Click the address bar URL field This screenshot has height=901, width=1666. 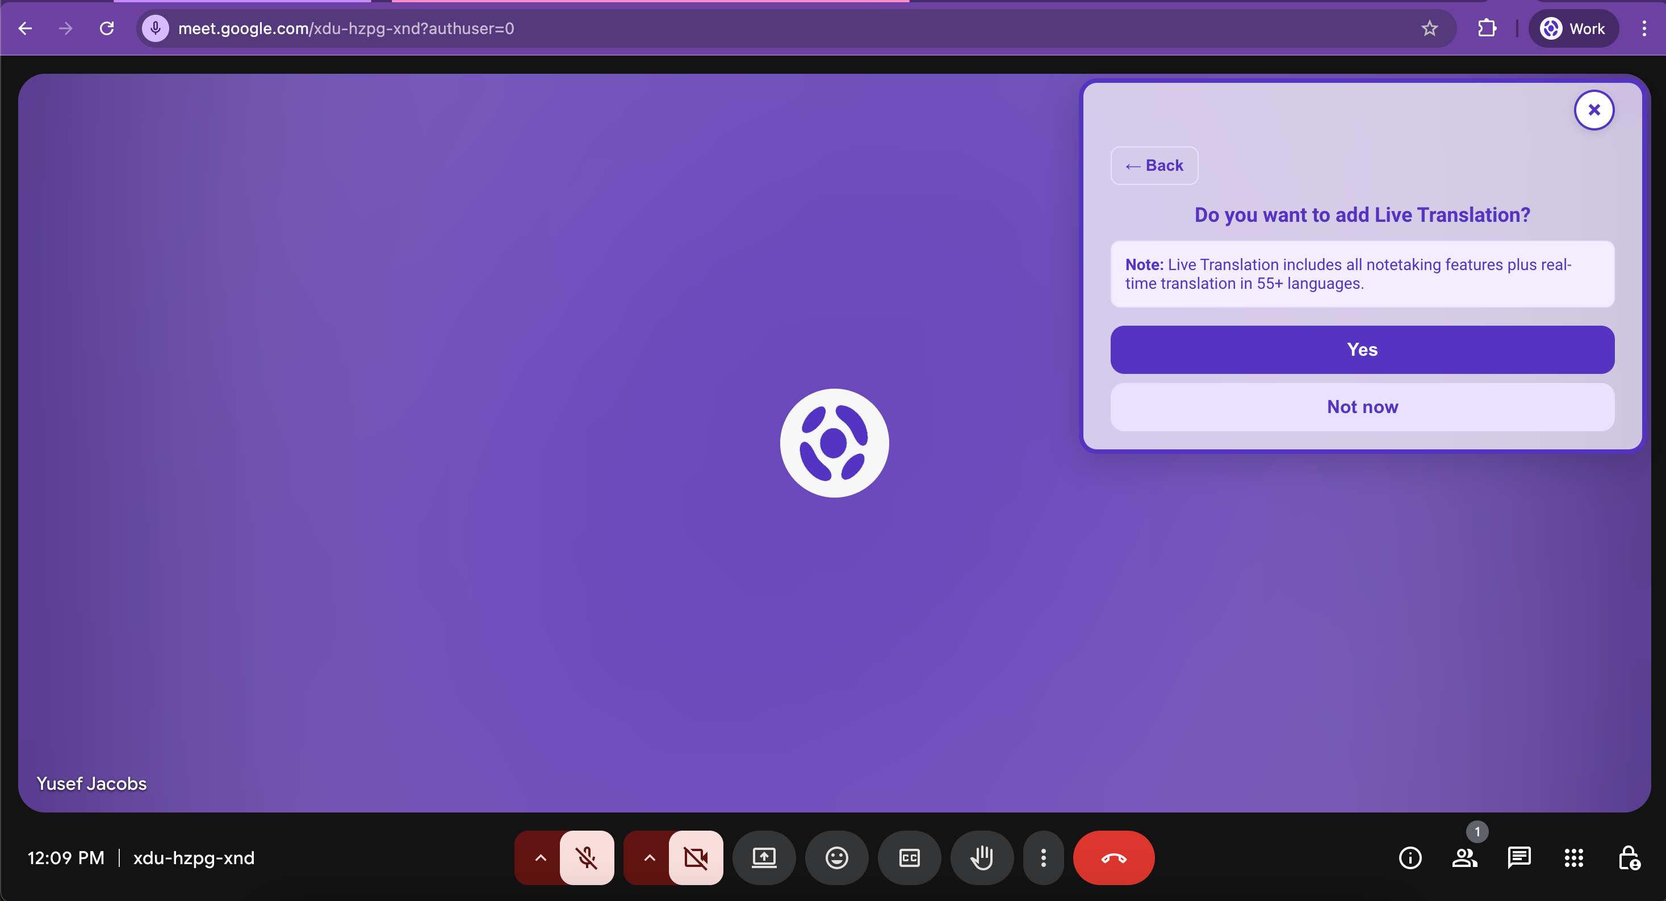[x=776, y=28]
